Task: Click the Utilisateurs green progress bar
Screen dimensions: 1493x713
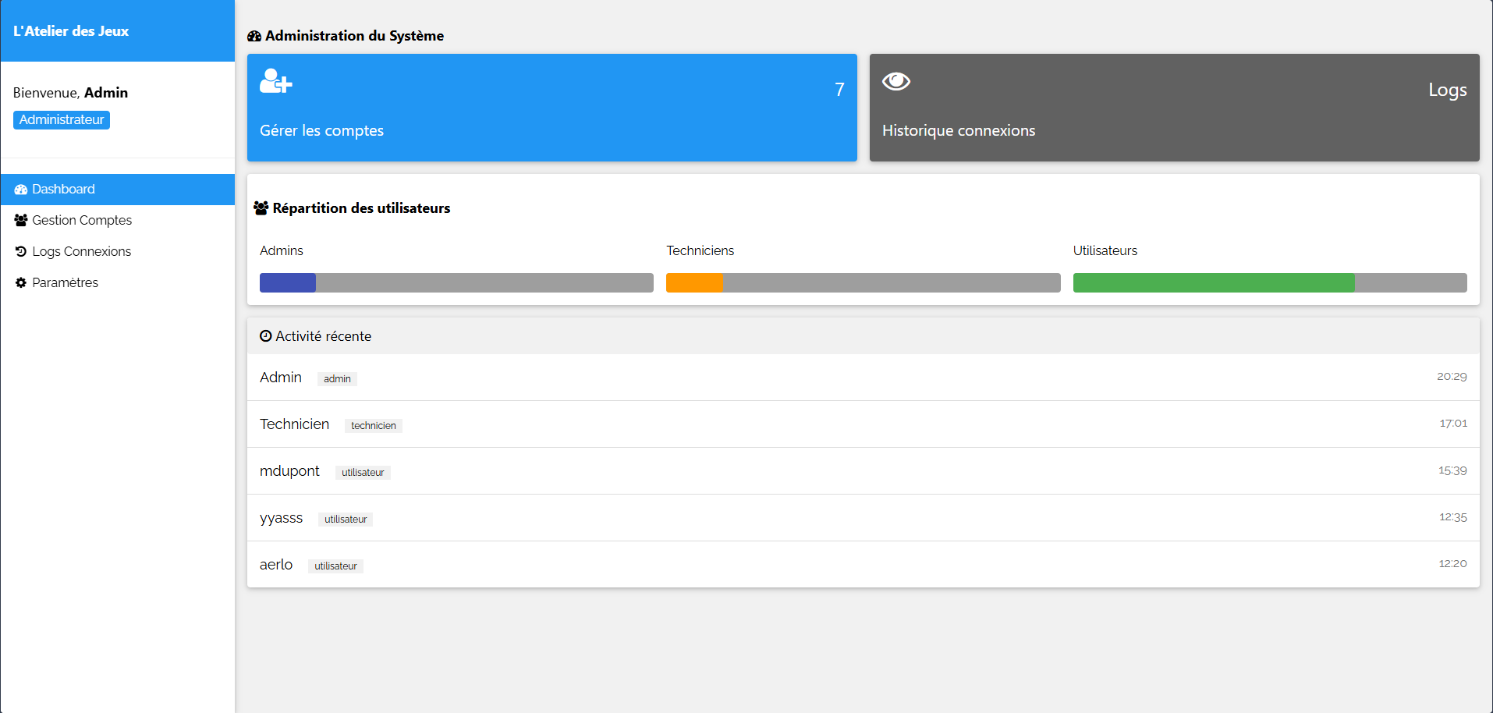Action: pos(1214,282)
